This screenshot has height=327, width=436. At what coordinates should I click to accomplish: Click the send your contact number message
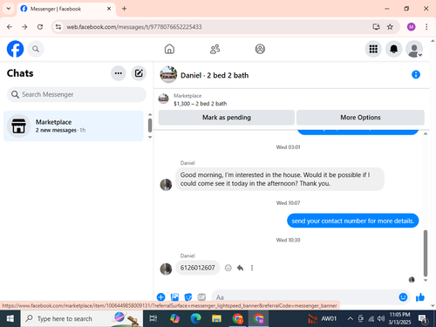[352, 221]
